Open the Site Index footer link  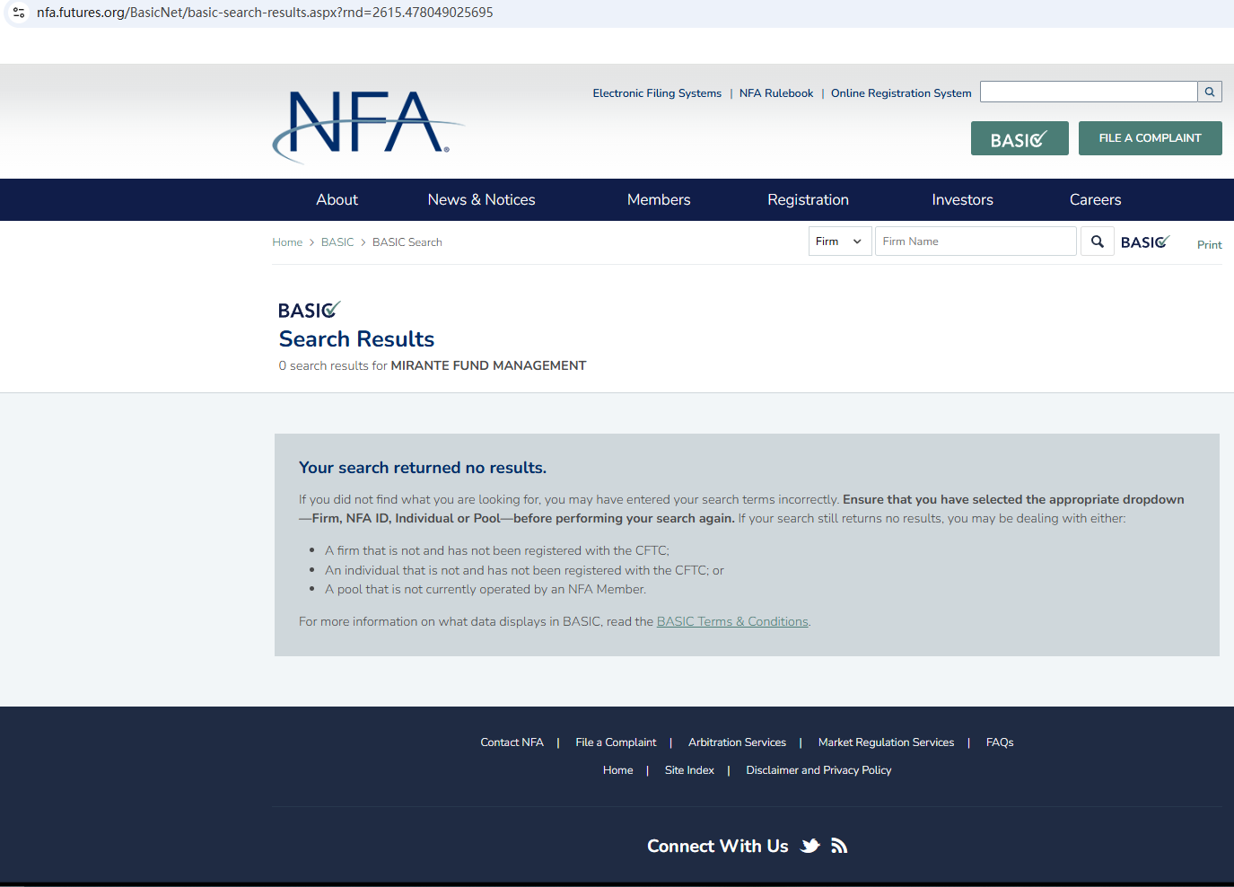click(x=689, y=770)
